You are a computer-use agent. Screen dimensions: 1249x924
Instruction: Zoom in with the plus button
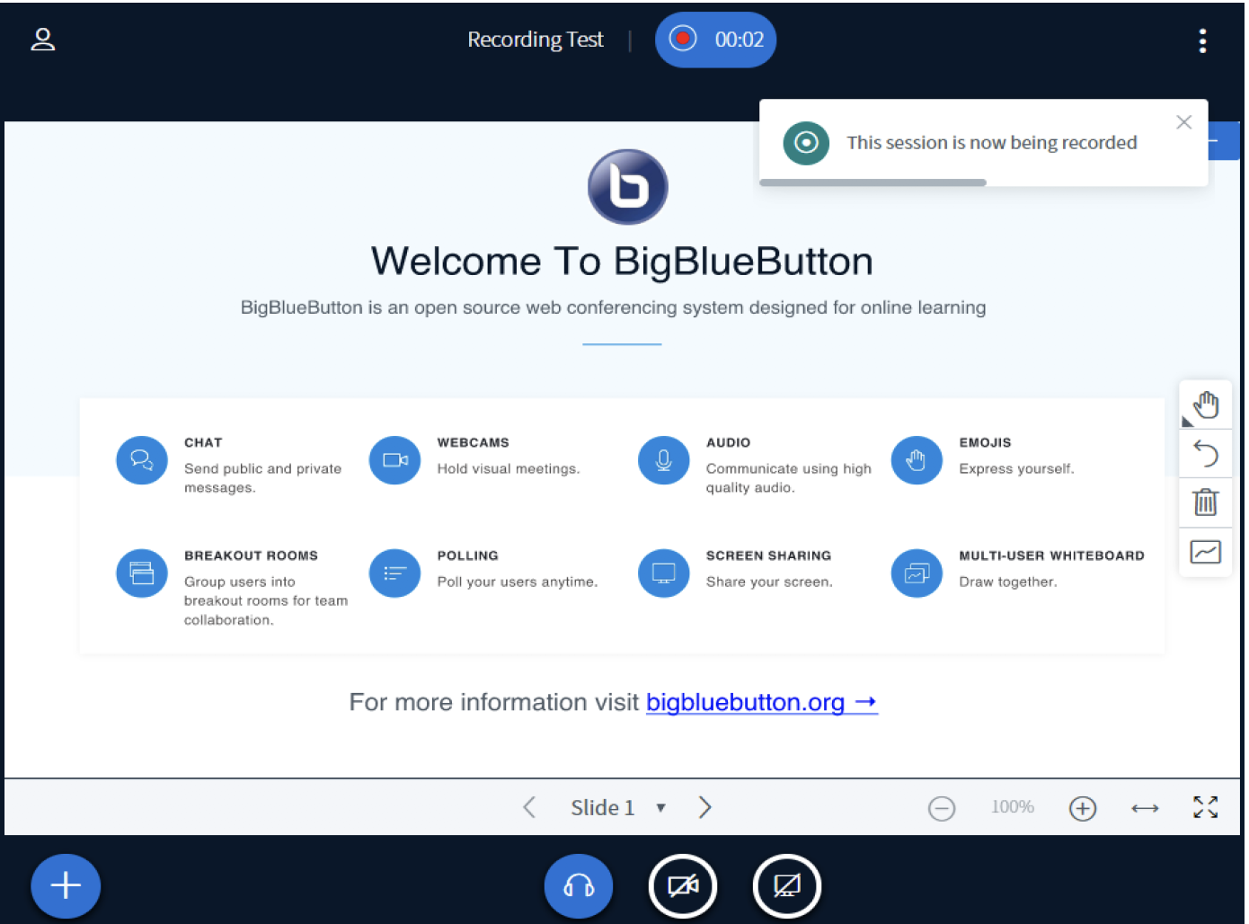pos(1083,808)
